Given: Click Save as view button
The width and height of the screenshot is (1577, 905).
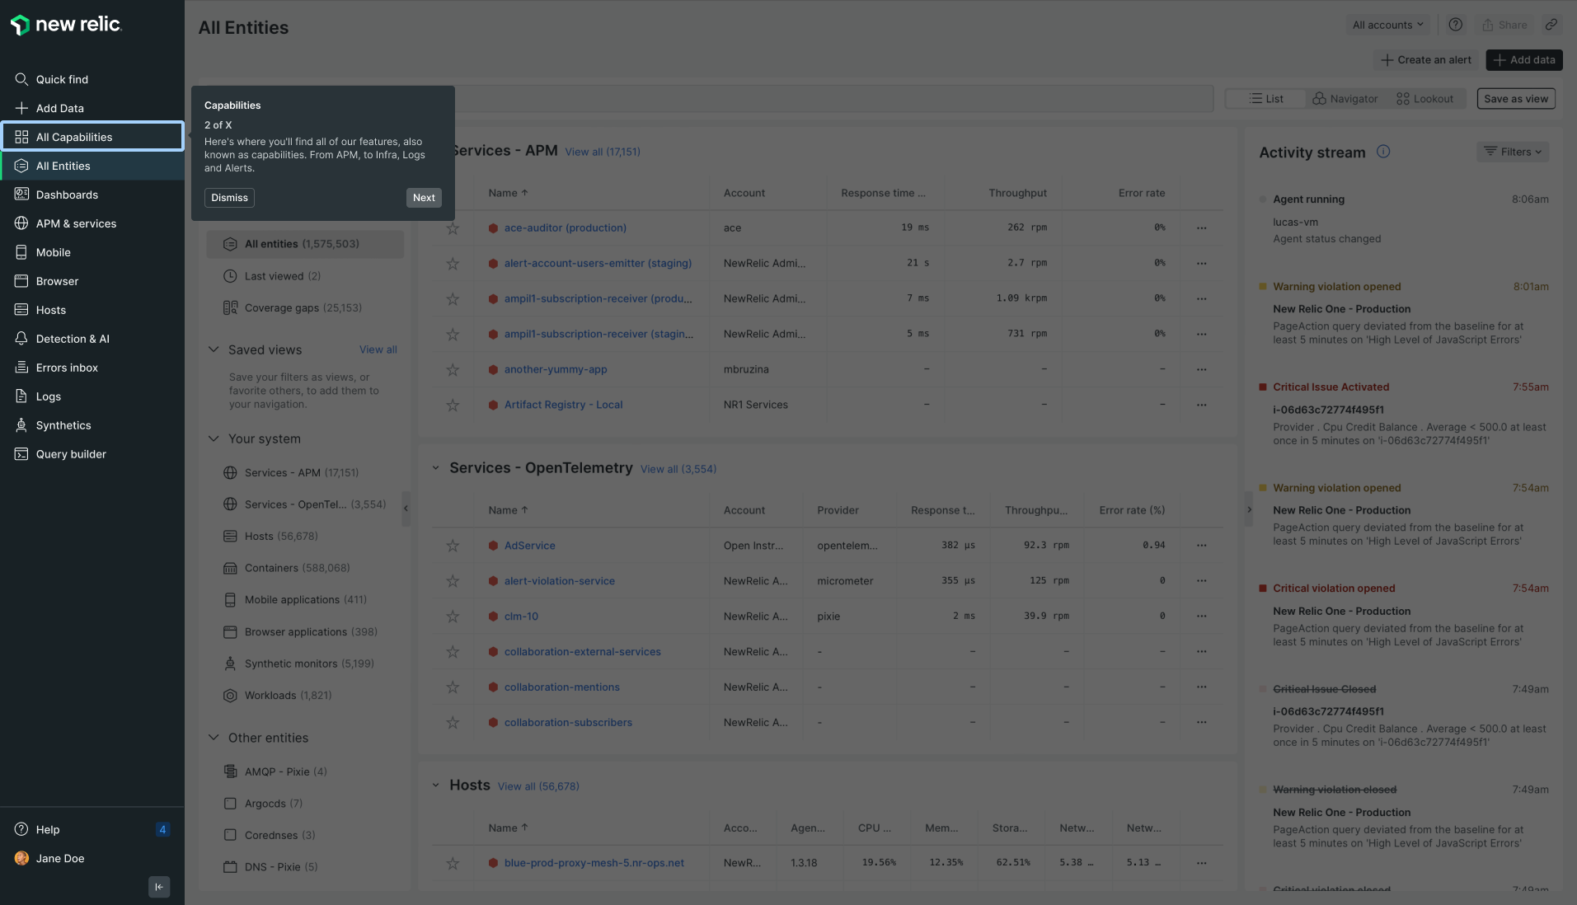Looking at the screenshot, I should [1516, 99].
